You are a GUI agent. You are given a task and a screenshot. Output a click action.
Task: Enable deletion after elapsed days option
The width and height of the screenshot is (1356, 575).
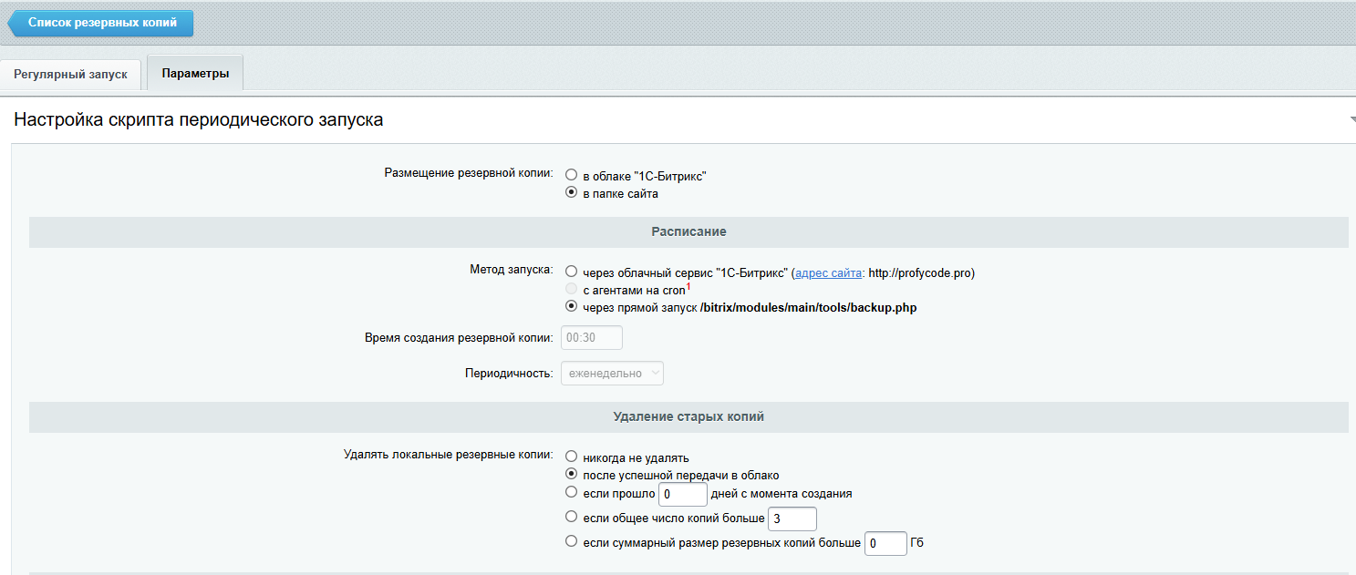571,492
